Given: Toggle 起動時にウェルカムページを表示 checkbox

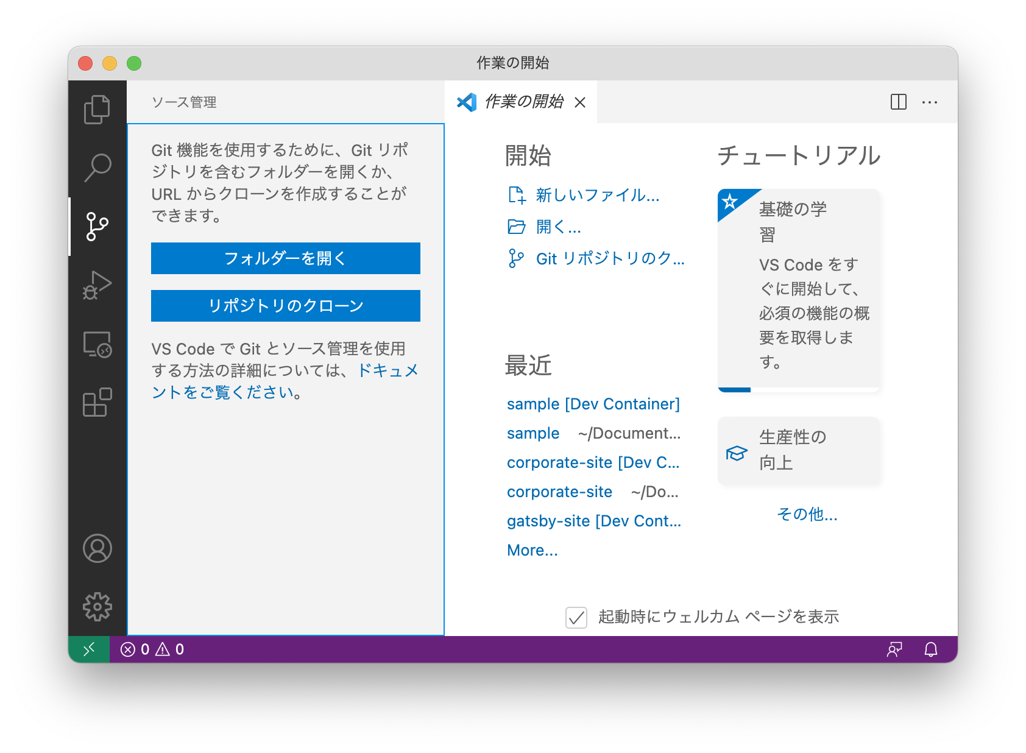Looking at the screenshot, I should point(576,617).
